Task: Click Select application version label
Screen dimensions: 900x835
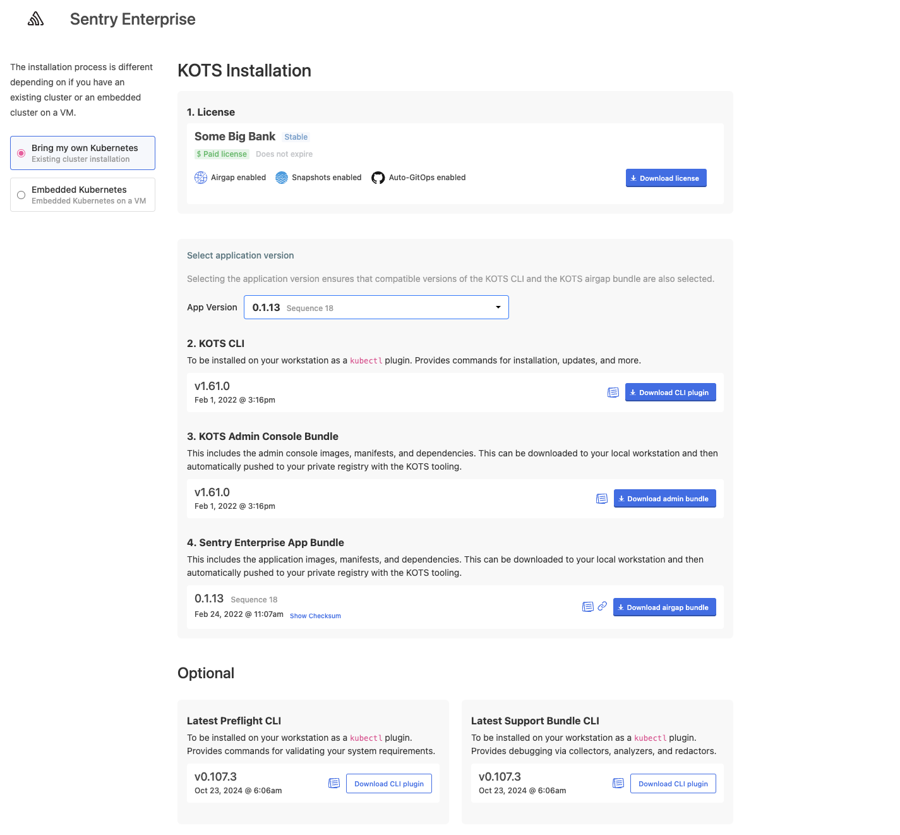Action: pyautogui.click(x=241, y=255)
